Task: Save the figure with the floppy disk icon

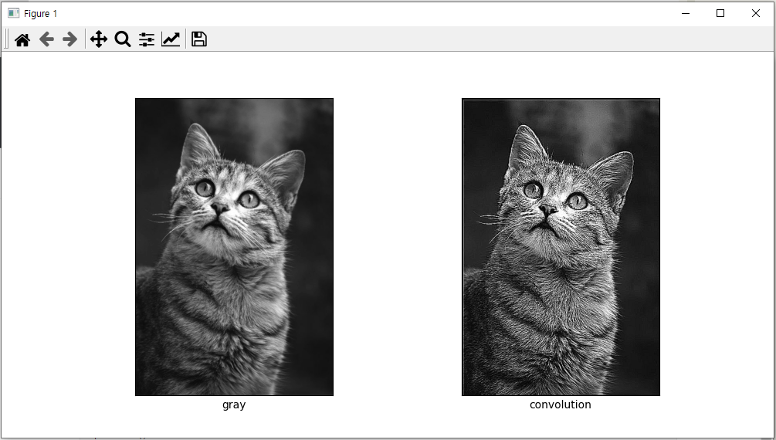Action: (x=199, y=39)
